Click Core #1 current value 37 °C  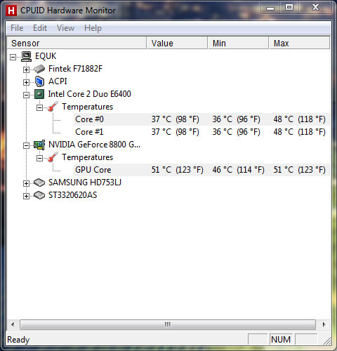click(x=176, y=132)
